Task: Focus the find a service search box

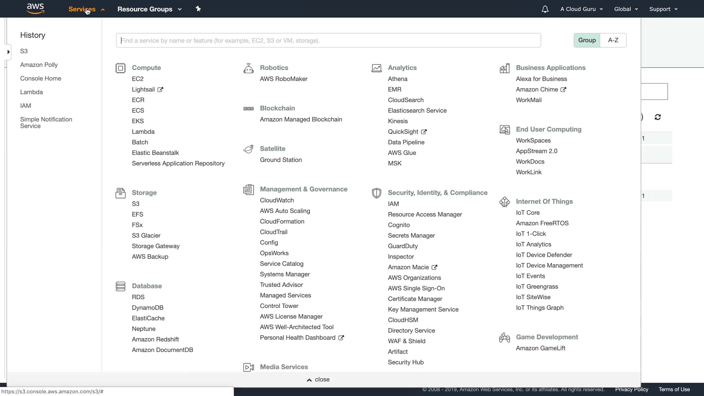Action: point(328,40)
